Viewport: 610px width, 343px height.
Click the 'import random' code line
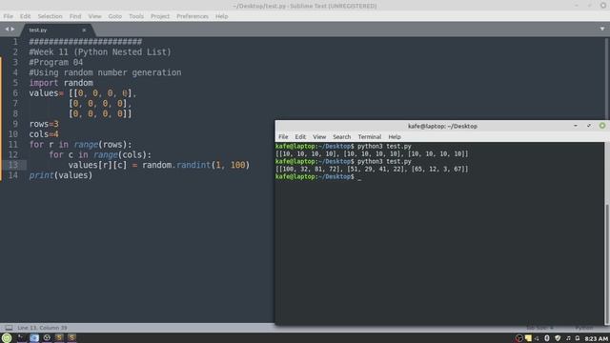[61, 83]
